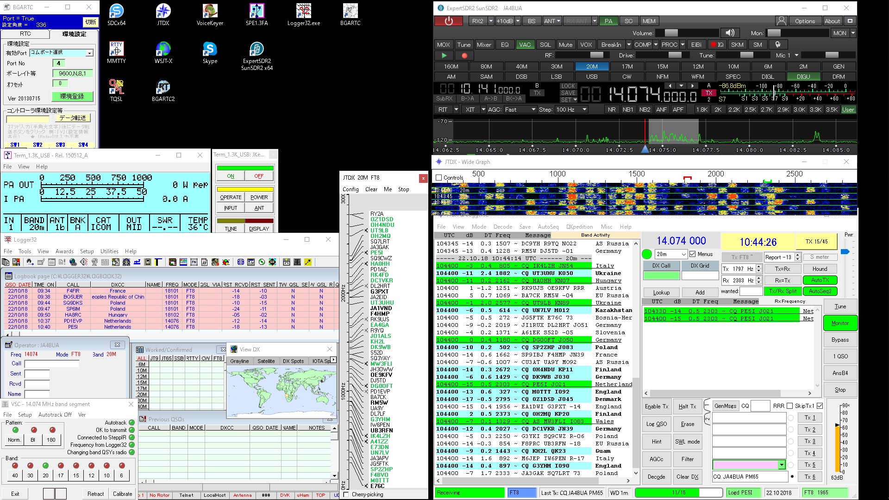889x500 pixels.
Task: Click the # icon in Logger32 toolbar
Action: pos(205,262)
